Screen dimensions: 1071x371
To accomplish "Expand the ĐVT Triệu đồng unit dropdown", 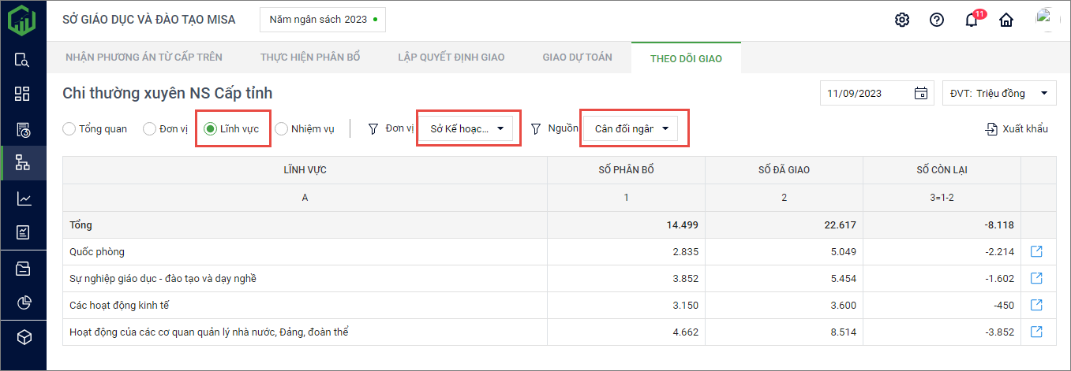I will click(x=999, y=94).
